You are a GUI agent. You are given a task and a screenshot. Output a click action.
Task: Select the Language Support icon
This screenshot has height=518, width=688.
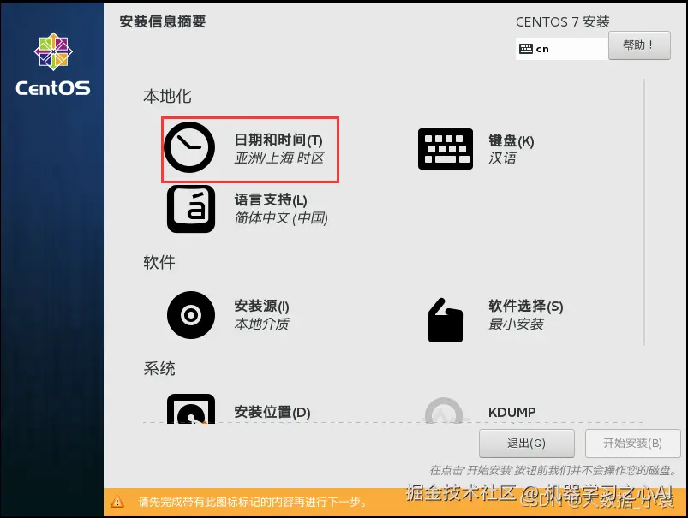click(x=190, y=207)
